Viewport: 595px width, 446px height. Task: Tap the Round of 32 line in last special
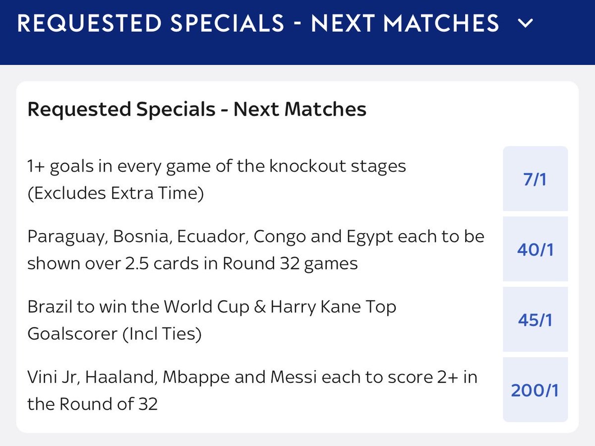pos(92,404)
